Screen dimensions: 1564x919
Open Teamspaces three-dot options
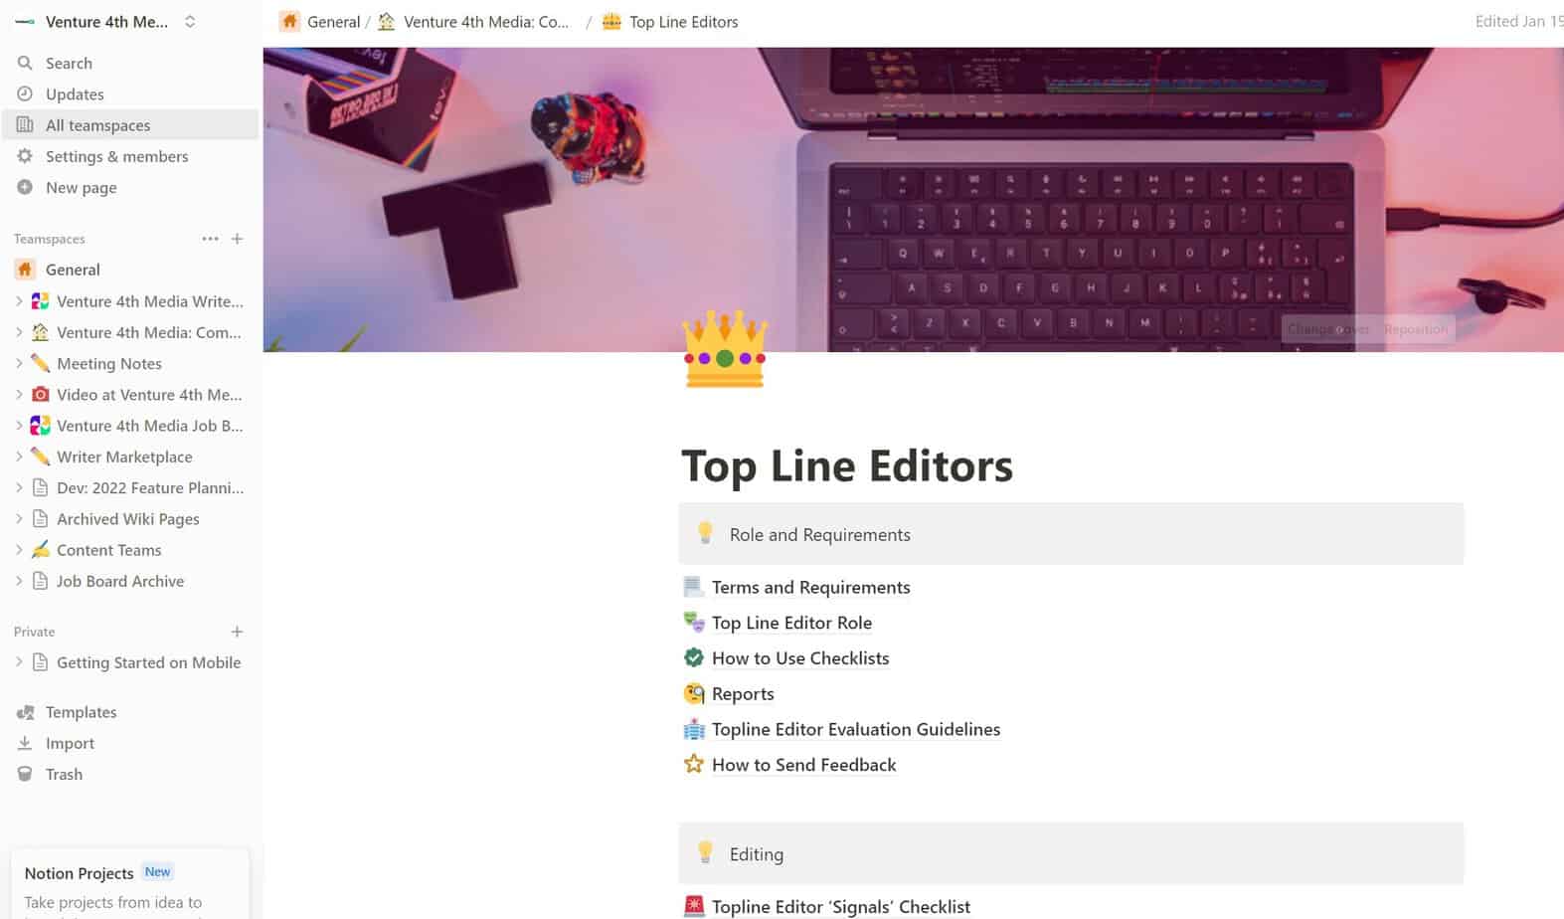click(x=210, y=239)
